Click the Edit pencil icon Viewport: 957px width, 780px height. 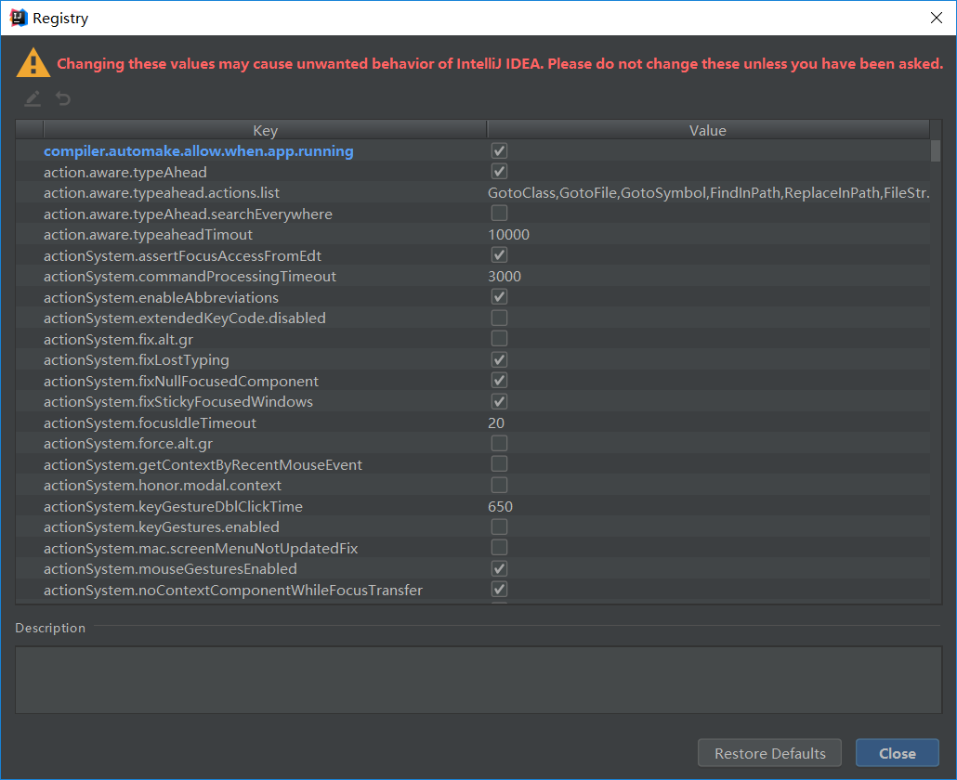tap(33, 98)
